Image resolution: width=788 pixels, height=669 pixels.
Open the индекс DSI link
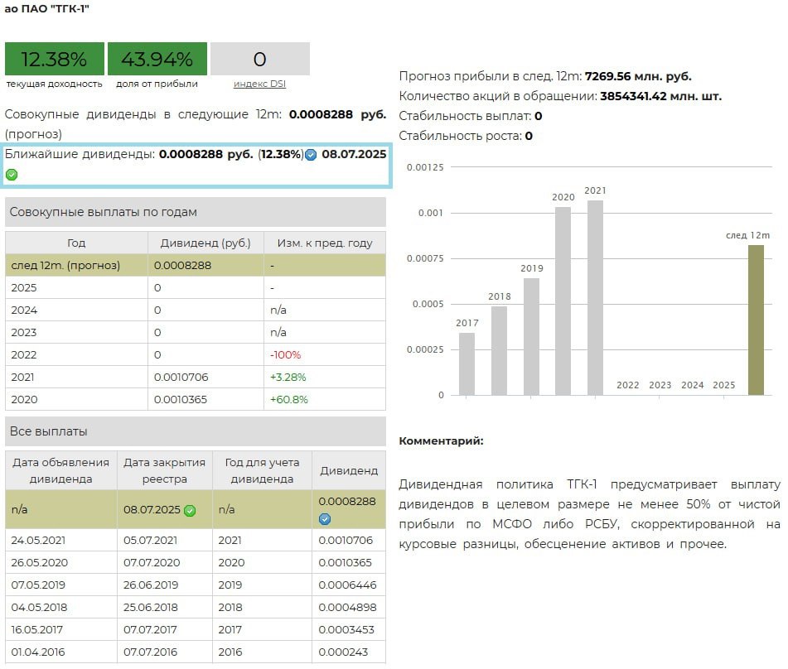259,84
